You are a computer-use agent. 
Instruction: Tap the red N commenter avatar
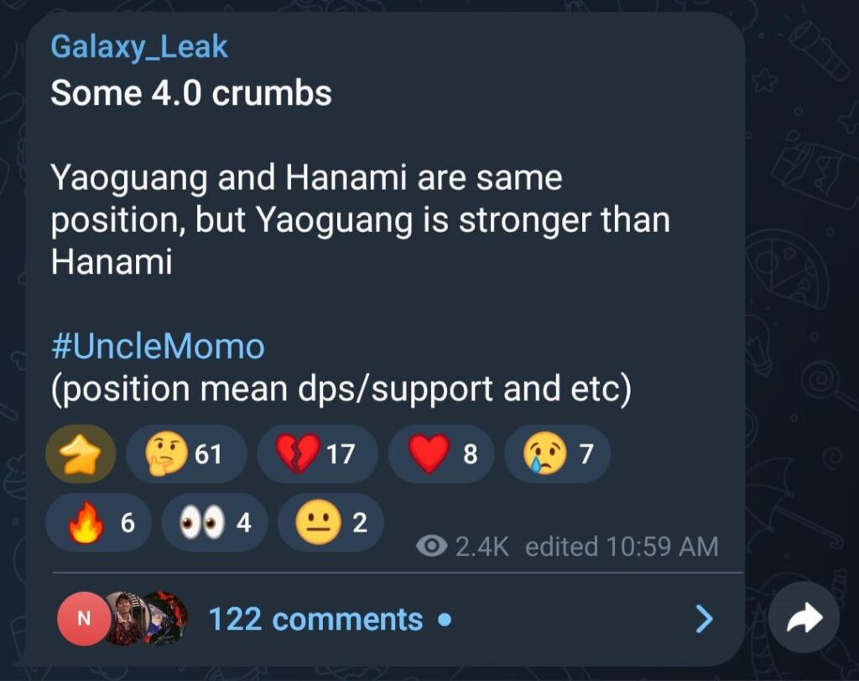(82, 619)
